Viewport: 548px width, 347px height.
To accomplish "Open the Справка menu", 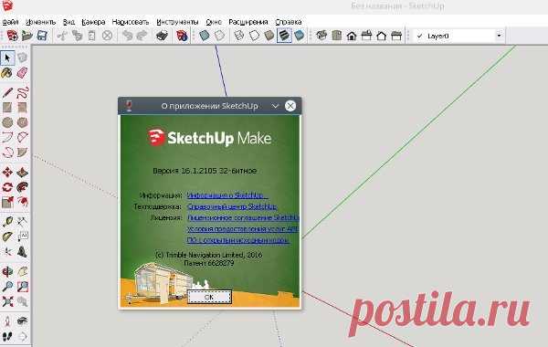I will 289,22.
